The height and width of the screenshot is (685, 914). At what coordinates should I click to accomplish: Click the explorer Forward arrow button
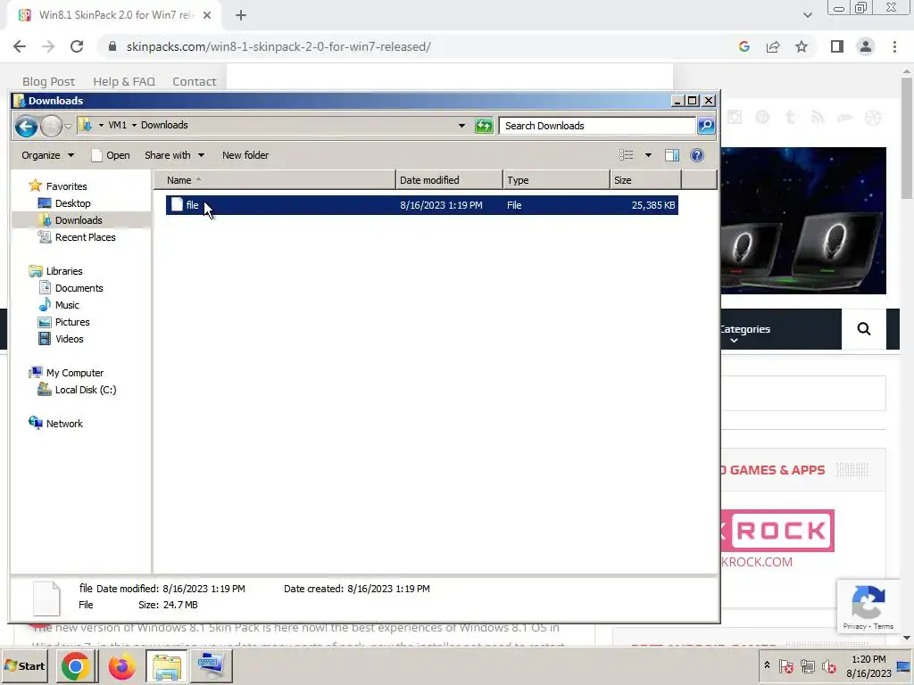point(51,126)
